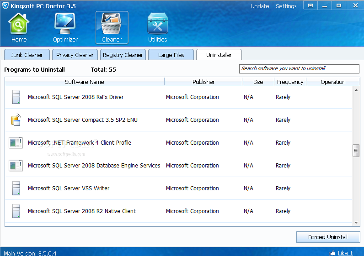Open the Registry Cleaner tab
Screen dimensions: 364x256
point(123,55)
